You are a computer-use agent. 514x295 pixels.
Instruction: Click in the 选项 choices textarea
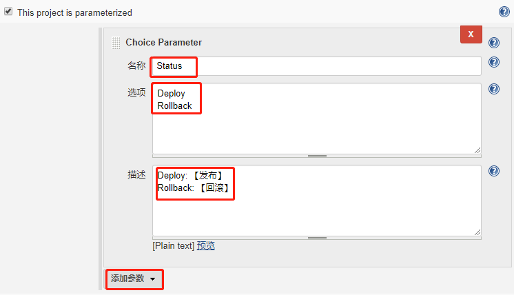[317, 119]
